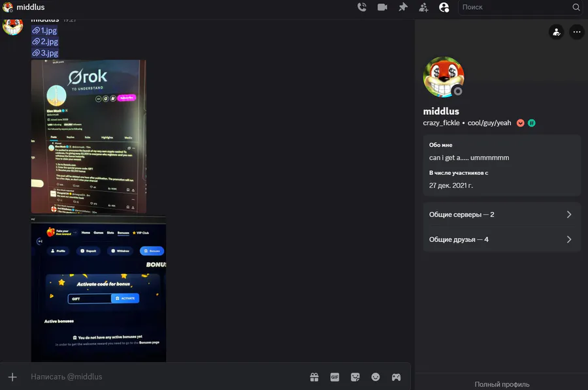Open the sticker picker
This screenshot has height=390, width=588.
click(x=355, y=377)
